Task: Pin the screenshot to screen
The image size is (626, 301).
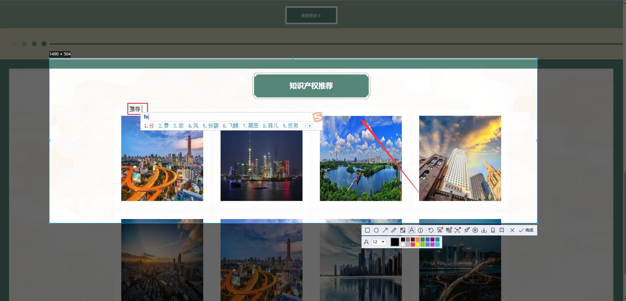Action: click(467, 230)
